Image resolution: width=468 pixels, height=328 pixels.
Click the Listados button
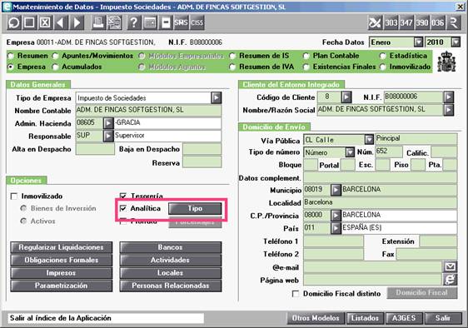pyautogui.click(x=365, y=318)
